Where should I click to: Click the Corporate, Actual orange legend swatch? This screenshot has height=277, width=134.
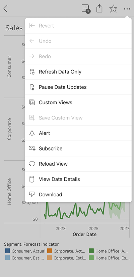50,251
